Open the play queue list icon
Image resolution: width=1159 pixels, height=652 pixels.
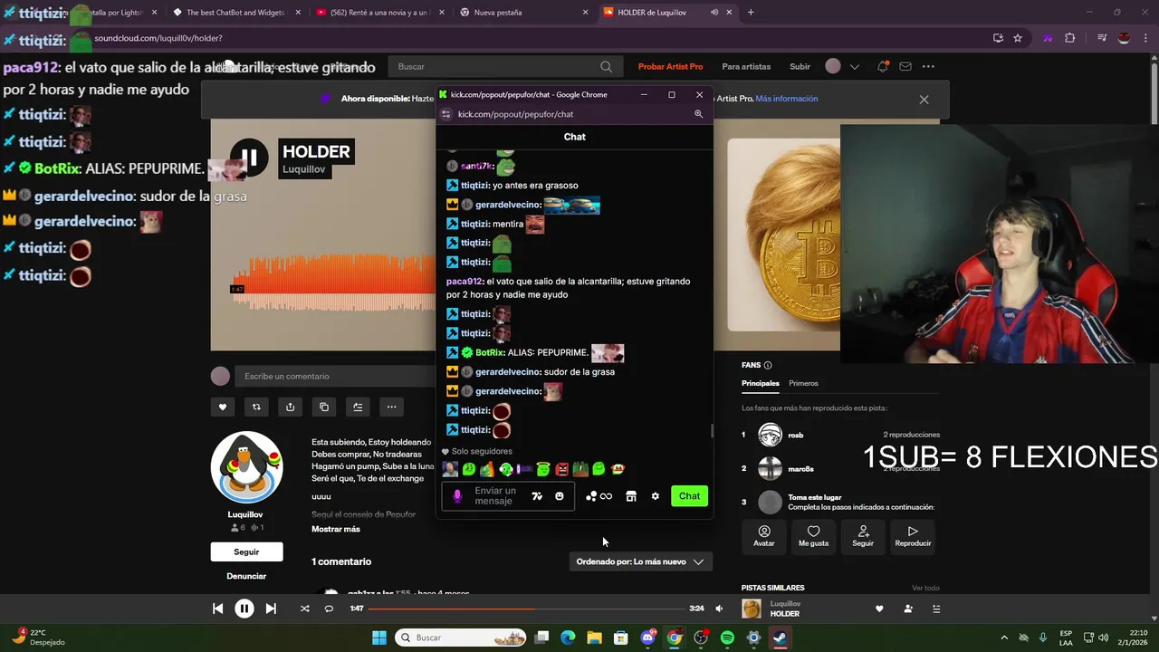coord(936,609)
